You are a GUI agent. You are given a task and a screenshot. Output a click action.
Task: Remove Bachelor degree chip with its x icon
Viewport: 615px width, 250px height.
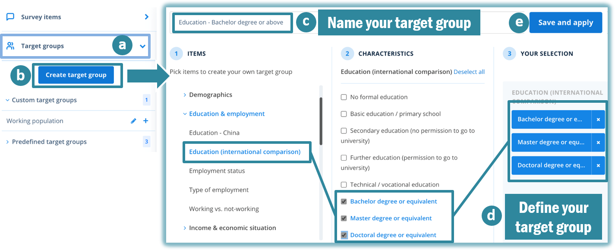point(598,120)
